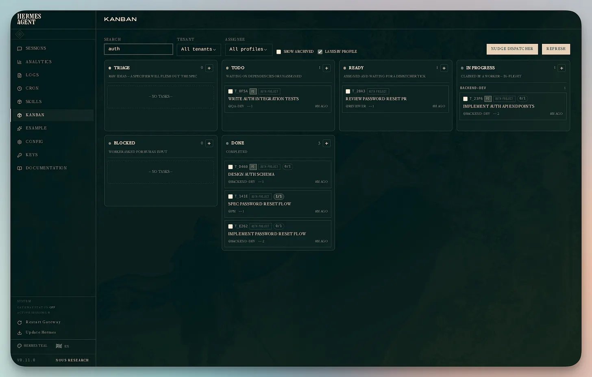The image size is (592, 377).
Task: Select checkbox on task T_E262
Action: [x=231, y=226]
